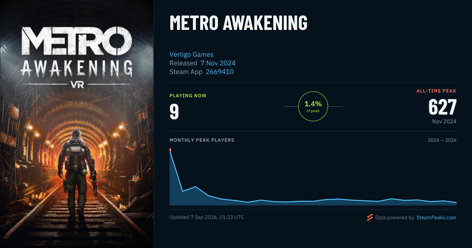
Task: Click the Metro Awakening title heading
Action: pos(238,23)
